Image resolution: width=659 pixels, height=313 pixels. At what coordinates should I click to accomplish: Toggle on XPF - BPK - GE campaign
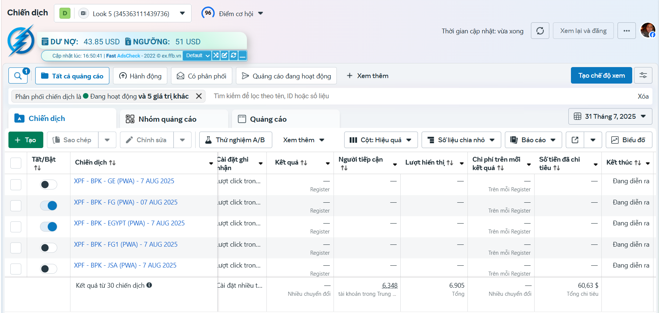48,184
